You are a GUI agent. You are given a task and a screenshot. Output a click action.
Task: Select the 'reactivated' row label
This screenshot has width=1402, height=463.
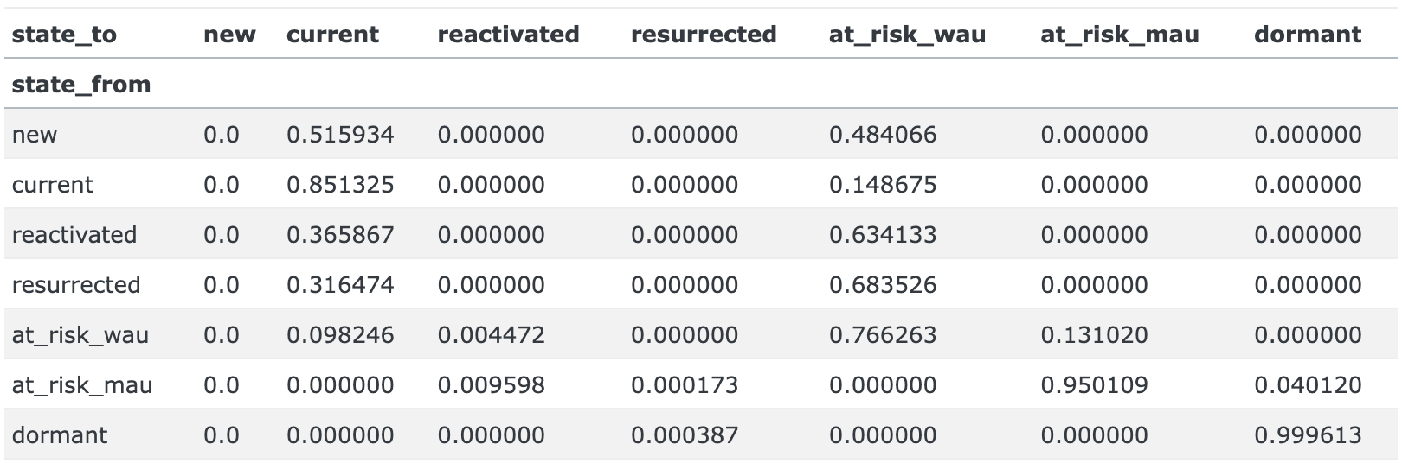click(x=74, y=235)
